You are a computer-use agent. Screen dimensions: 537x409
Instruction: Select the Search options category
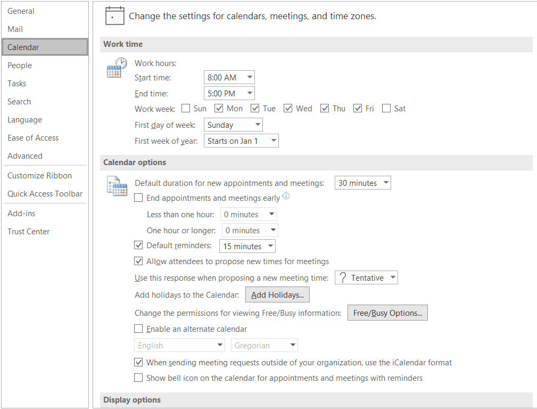(x=45, y=102)
